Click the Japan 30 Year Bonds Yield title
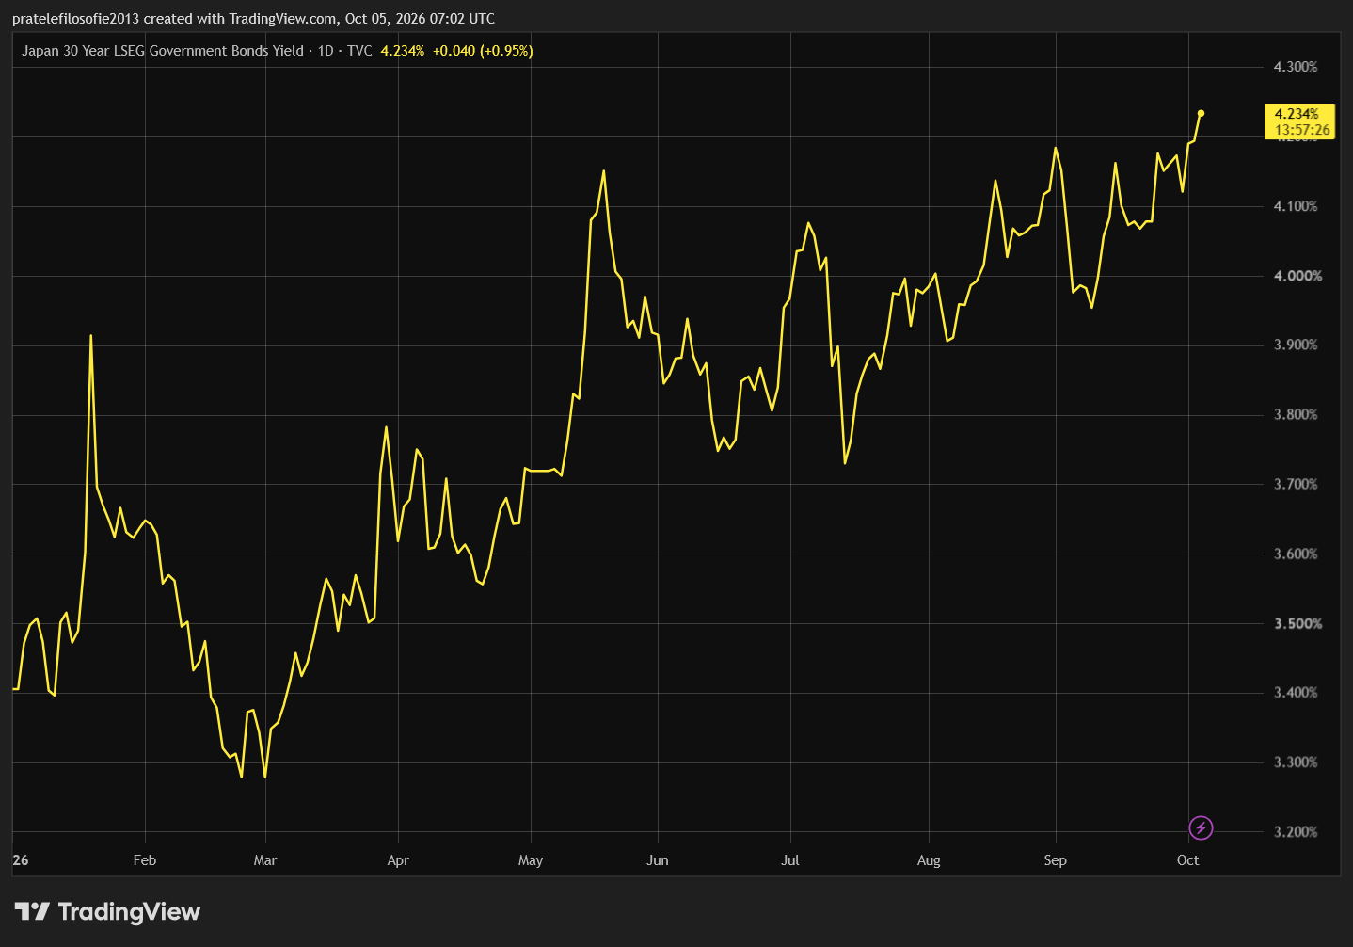 click(163, 51)
